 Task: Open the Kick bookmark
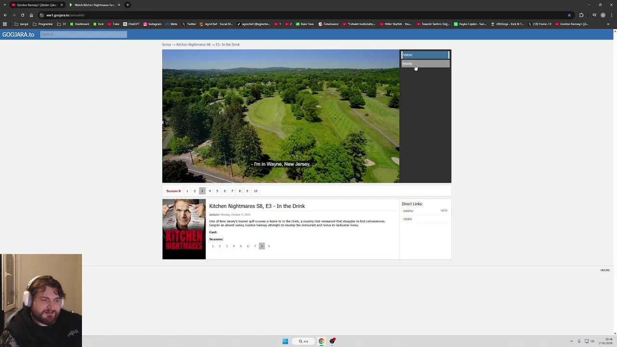[98, 24]
